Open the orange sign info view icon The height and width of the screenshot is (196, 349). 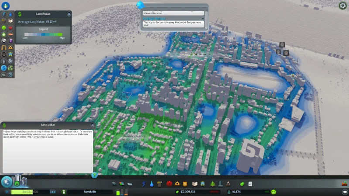pyautogui.click(x=10, y=34)
